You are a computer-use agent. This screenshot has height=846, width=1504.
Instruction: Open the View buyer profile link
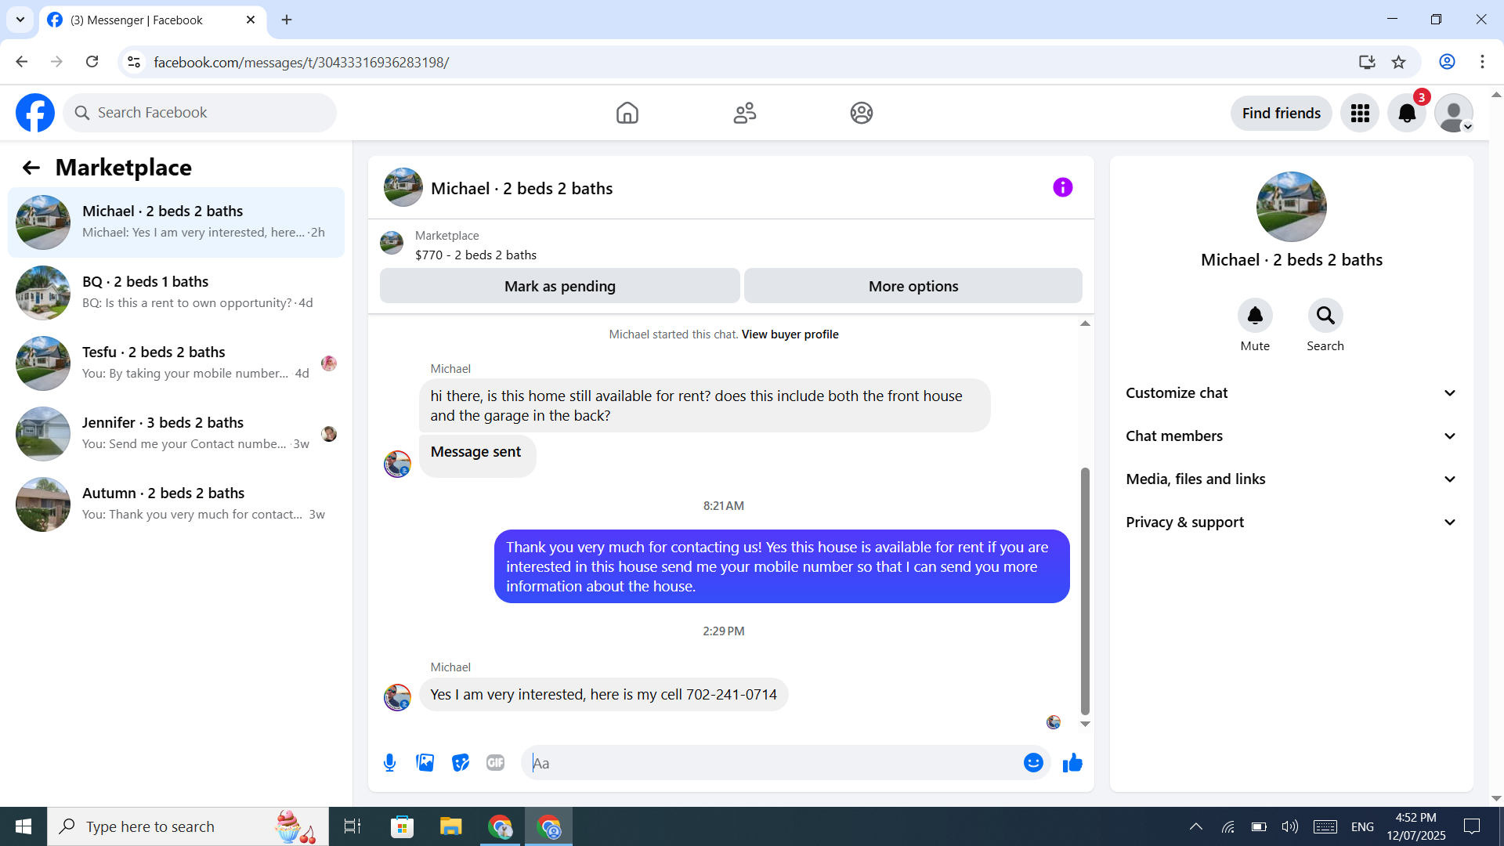coord(790,334)
